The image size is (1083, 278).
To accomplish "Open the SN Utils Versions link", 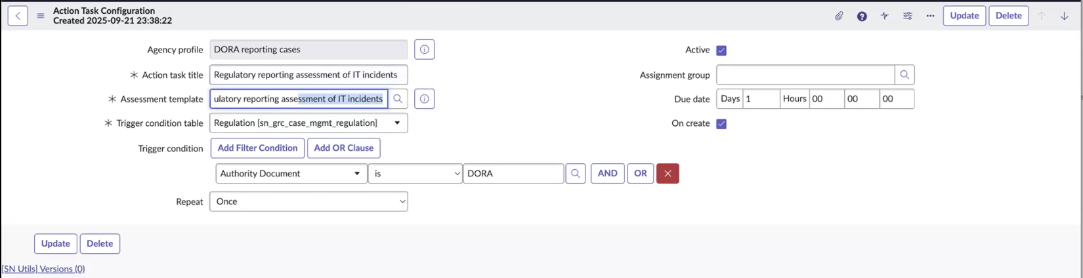I will (x=43, y=269).
